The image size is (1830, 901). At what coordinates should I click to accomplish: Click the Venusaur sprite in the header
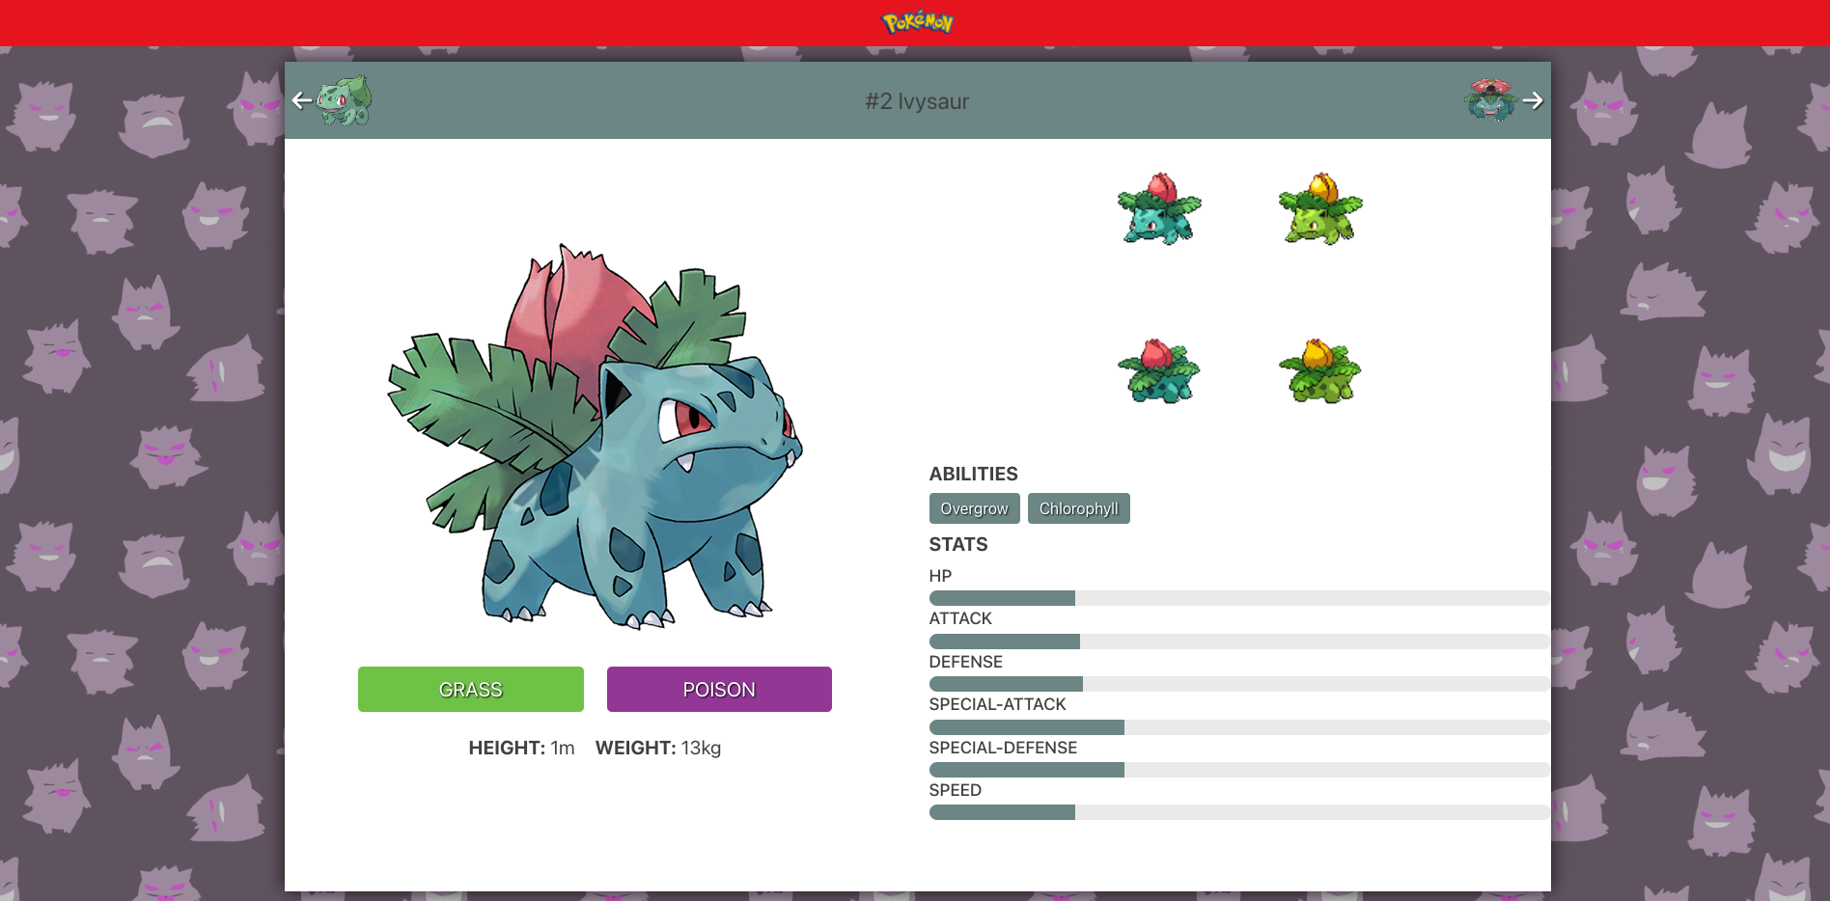[x=1490, y=100]
